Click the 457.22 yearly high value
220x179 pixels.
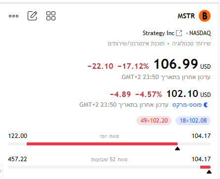[17, 159]
